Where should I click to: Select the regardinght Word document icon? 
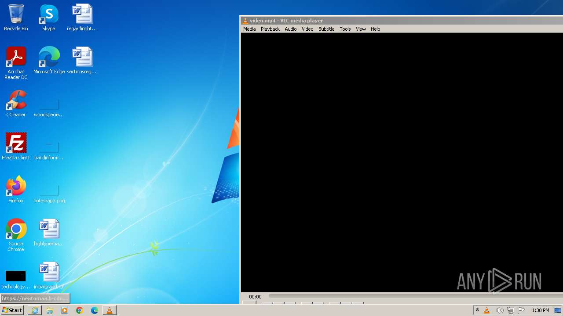click(82, 18)
